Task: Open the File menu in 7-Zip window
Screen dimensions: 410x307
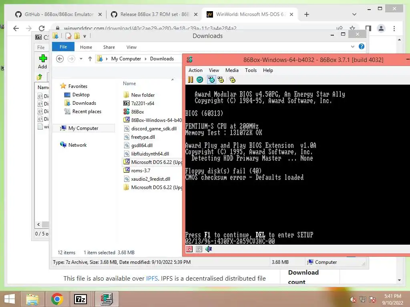Action: [41, 48]
